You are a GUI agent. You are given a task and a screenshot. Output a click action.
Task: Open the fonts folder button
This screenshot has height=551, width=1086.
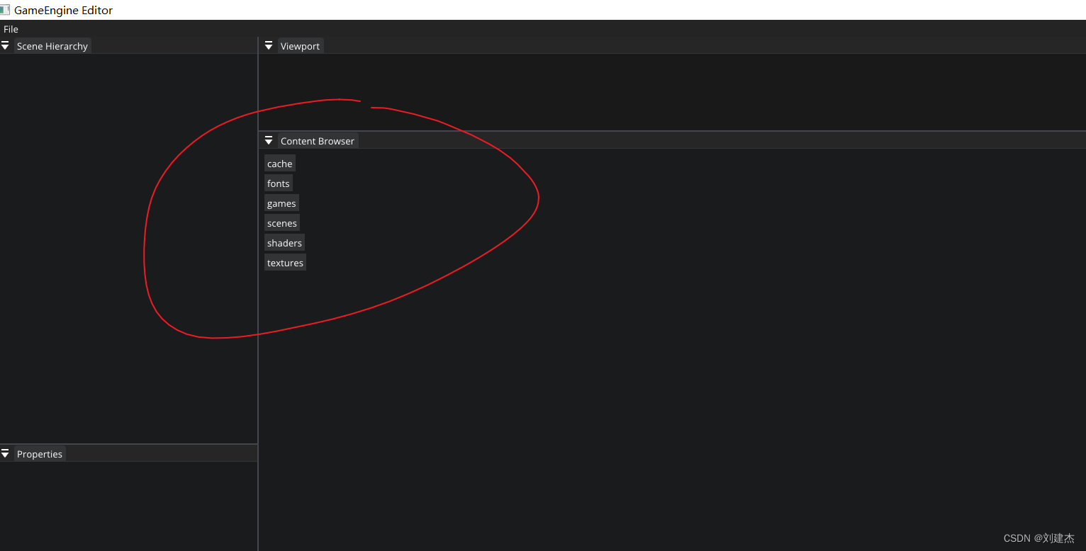click(x=279, y=183)
